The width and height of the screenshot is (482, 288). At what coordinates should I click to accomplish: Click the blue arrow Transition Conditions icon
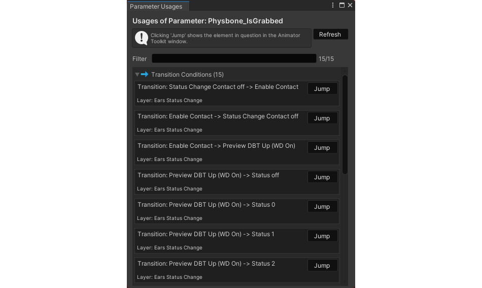click(145, 74)
